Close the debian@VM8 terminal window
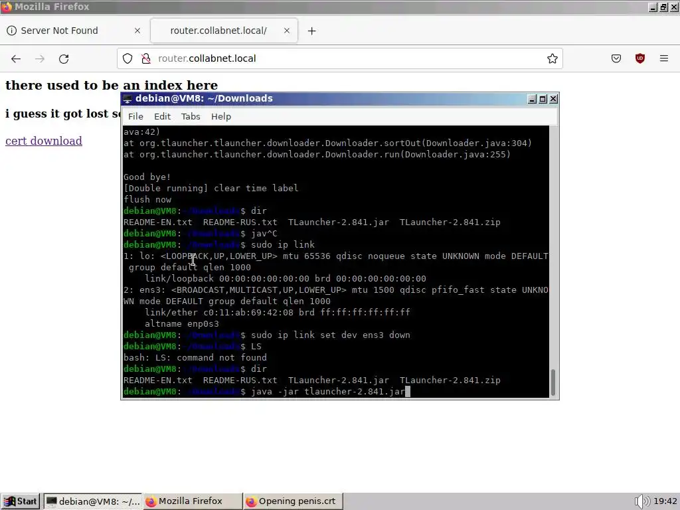Viewport: 680px width, 510px height. (553, 99)
